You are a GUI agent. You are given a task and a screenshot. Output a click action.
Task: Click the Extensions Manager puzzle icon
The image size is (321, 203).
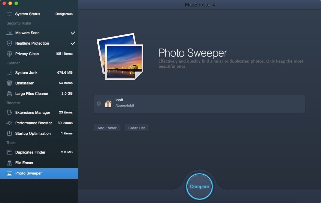point(9,113)
